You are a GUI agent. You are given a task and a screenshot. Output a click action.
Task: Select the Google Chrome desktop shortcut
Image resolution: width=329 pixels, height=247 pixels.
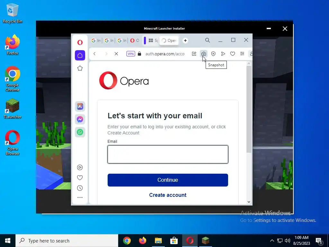pos(13,79)
